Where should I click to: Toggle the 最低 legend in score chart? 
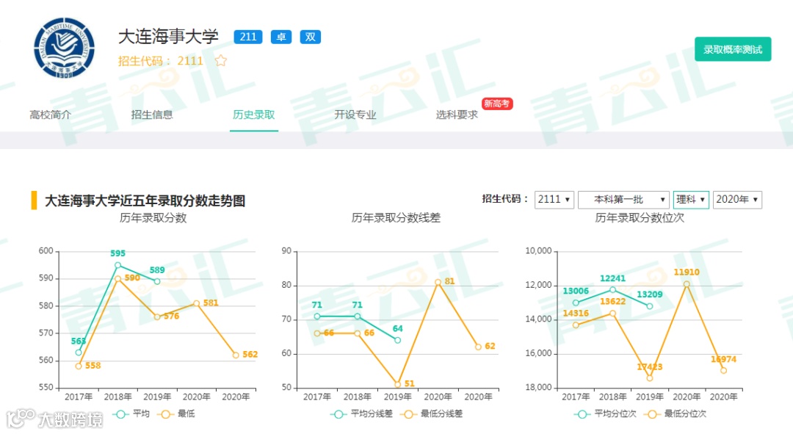(x=176, y=413)
